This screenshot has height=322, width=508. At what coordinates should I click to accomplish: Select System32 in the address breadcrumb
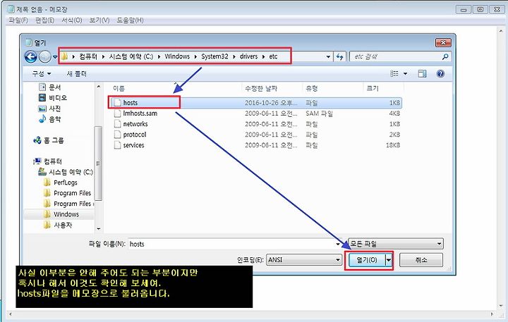click(x=214, y=56)
